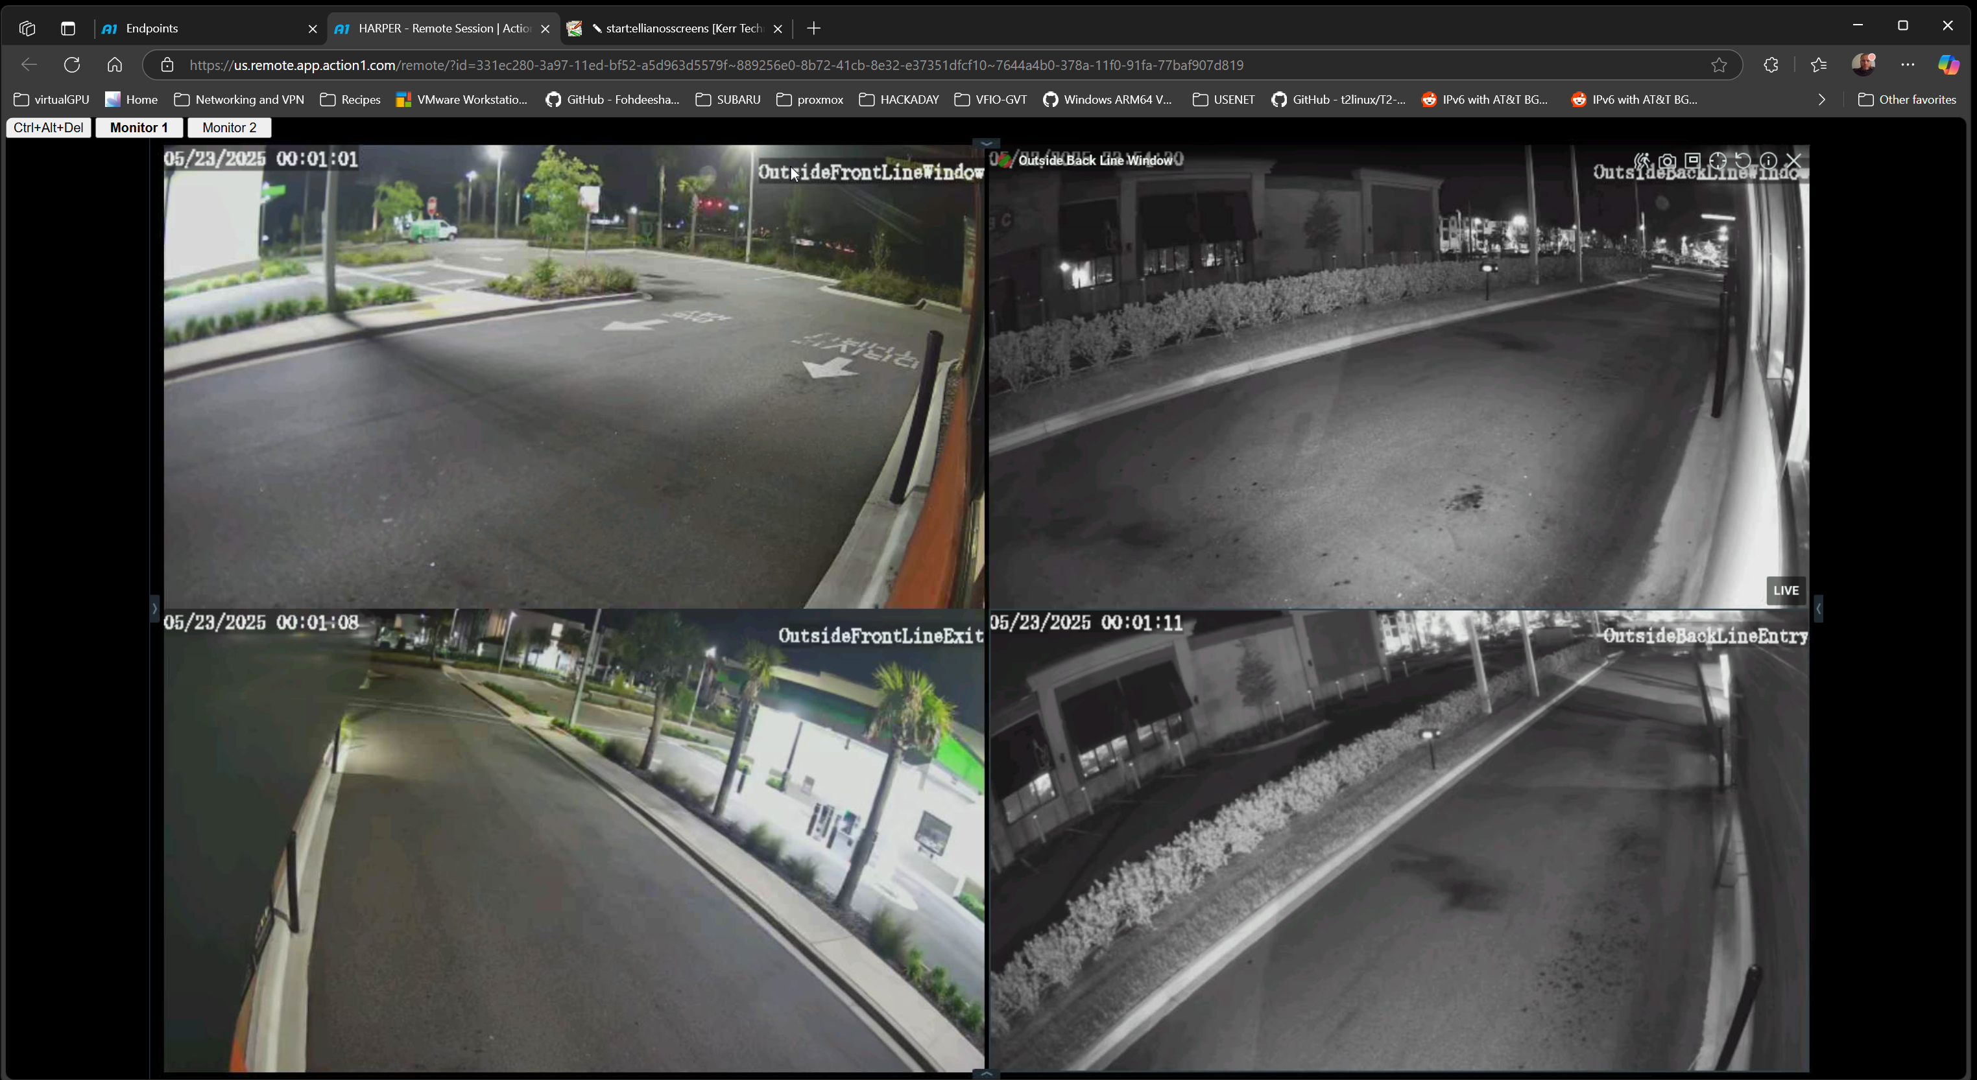Take snapshot of Outside Back Line Window feed

coord(1667,160)
